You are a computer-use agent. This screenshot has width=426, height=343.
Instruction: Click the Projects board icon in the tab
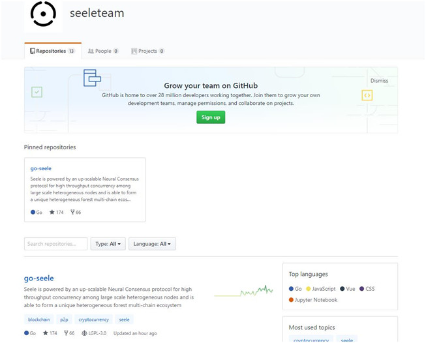coord(134,51)
